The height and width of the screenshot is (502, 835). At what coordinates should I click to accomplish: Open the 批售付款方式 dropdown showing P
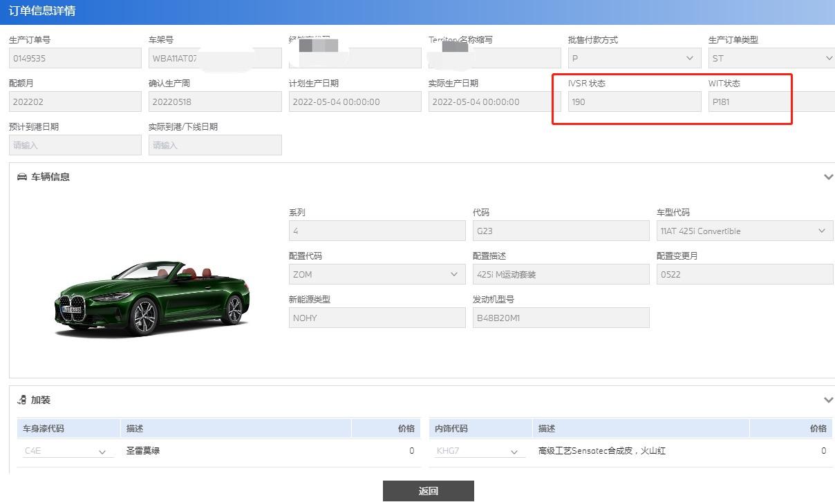635,58
